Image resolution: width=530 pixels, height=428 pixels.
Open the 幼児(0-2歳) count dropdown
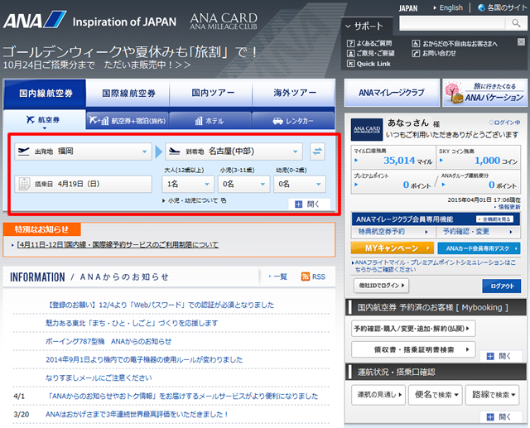[300, 184]
